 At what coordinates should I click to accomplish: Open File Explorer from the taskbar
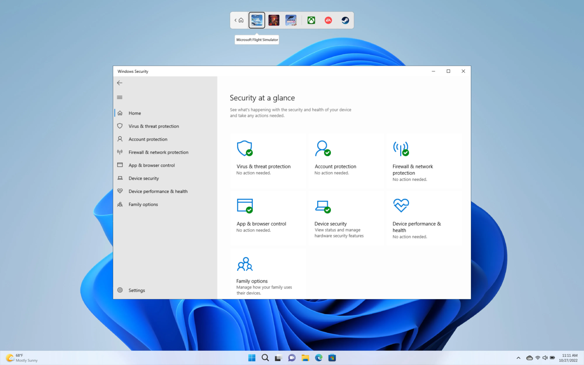305,358
